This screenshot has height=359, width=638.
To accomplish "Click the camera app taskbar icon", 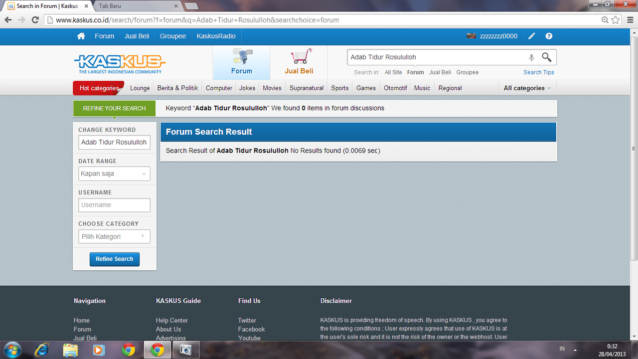I will point(186,350).
